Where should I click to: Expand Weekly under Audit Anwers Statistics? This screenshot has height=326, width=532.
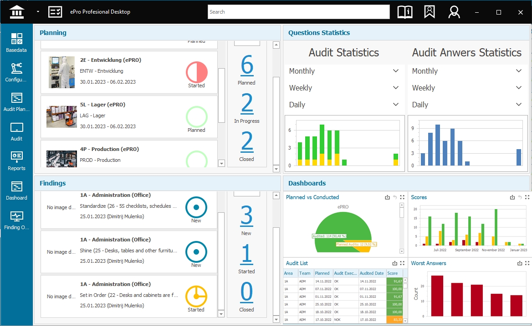519,88
